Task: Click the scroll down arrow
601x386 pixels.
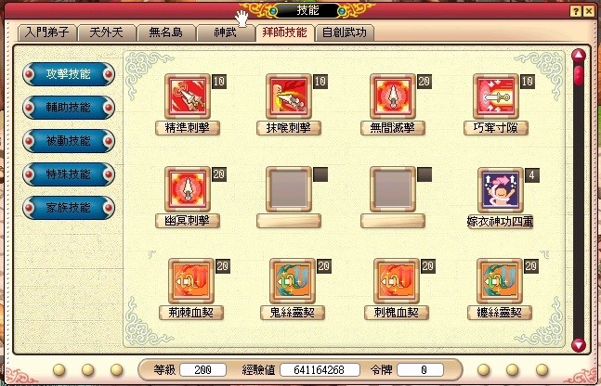Action: click(579, 344)
